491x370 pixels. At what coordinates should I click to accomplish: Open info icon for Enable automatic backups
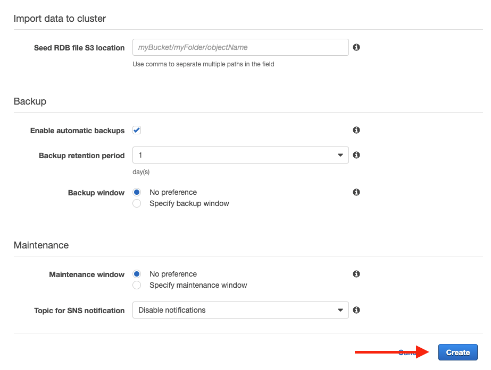356,130
